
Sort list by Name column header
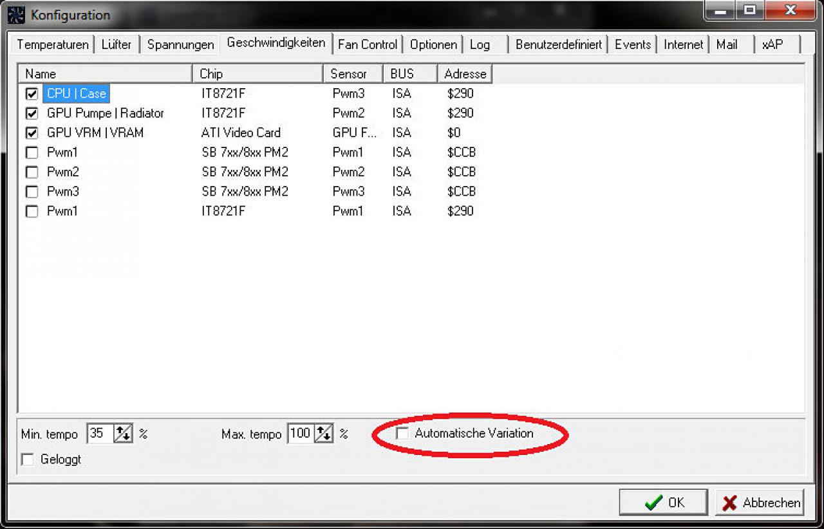[105, 73]
